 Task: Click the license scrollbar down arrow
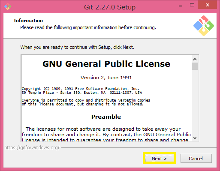click(x=195, y=138)
